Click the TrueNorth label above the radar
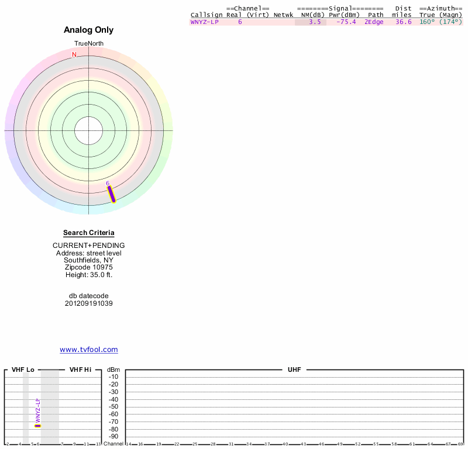Image resolution: width=468 pixels, height=449 pixels. coord(88,43)
